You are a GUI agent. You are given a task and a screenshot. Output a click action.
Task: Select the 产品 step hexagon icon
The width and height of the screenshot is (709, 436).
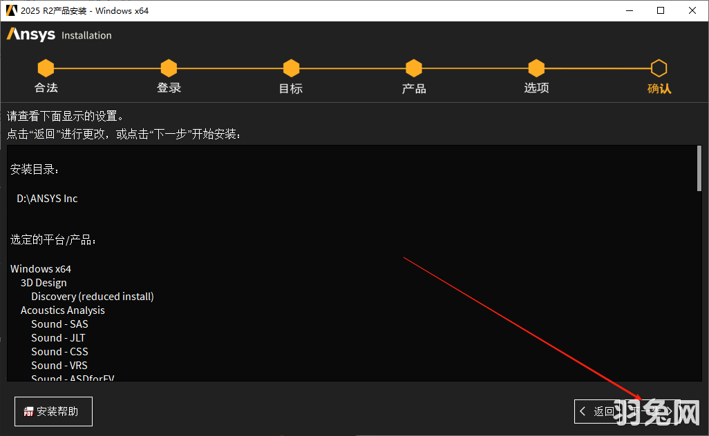(x=414, y=68)
